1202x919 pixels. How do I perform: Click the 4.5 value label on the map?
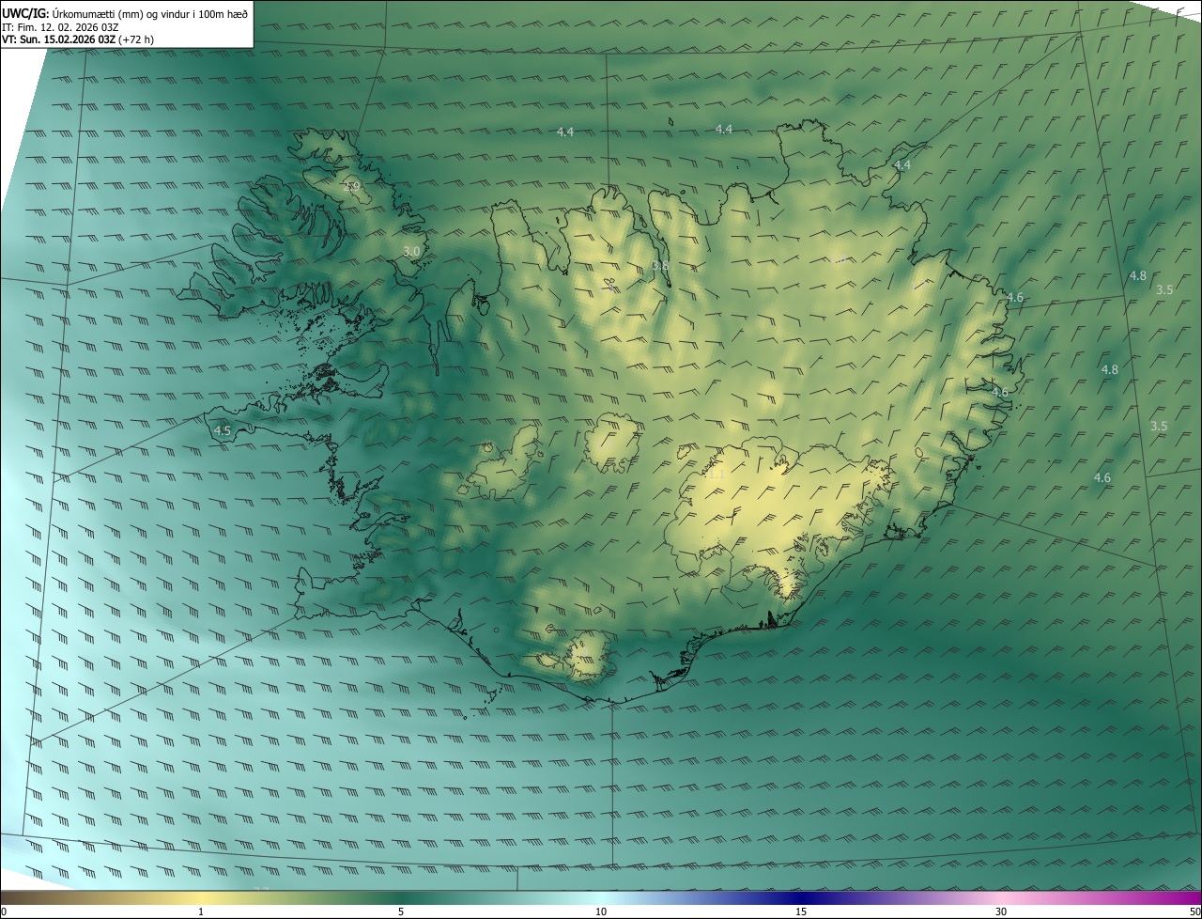[x=223, y=430]
